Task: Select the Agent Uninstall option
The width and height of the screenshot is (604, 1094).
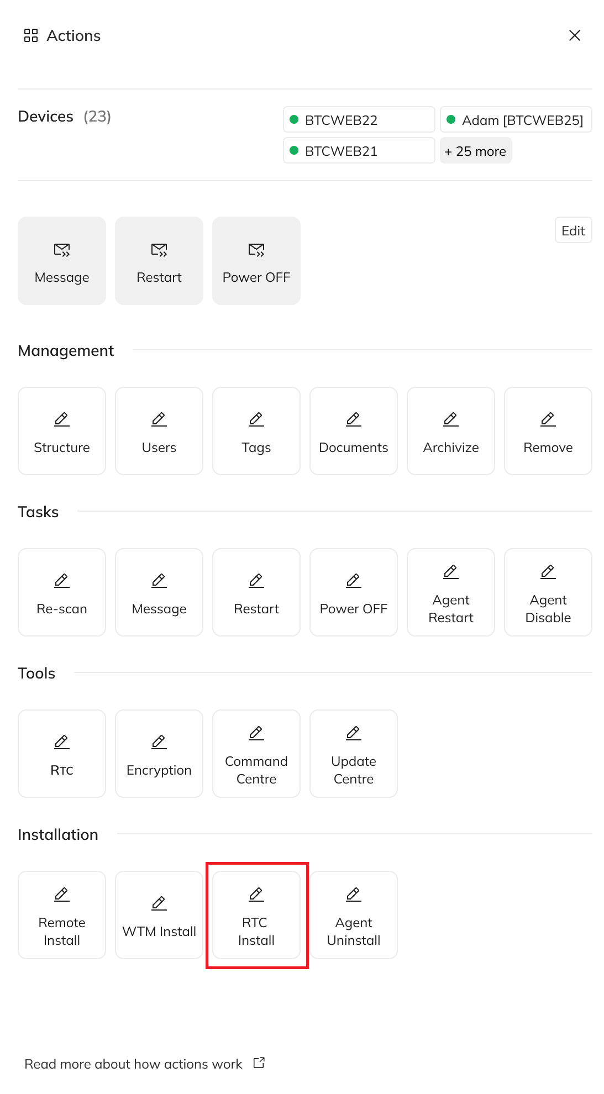Action: point(354,915)
